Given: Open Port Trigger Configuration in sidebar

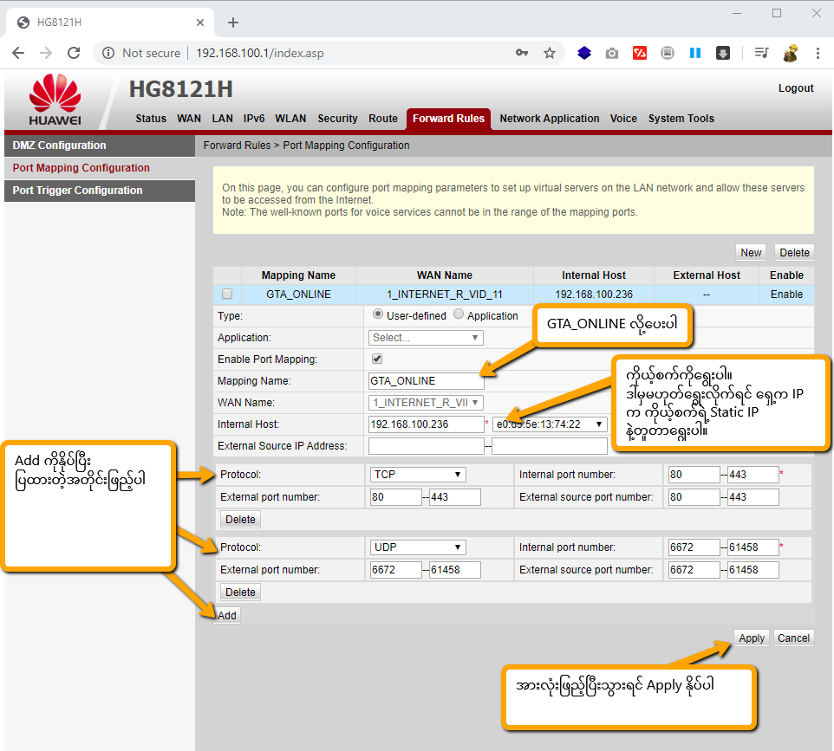Looking at the screenshot, I should pos(100,191).
